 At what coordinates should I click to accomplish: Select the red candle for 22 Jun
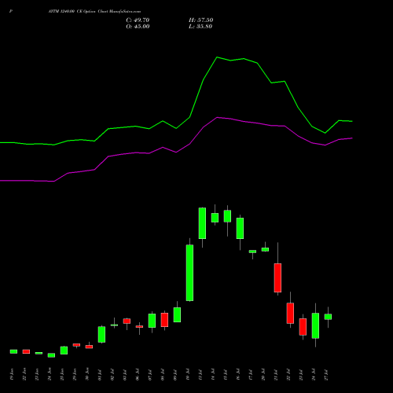tap(26, 351)
